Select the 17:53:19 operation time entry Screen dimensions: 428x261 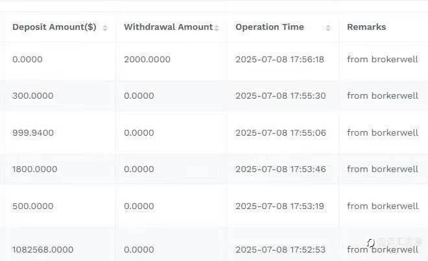point(279,206)
